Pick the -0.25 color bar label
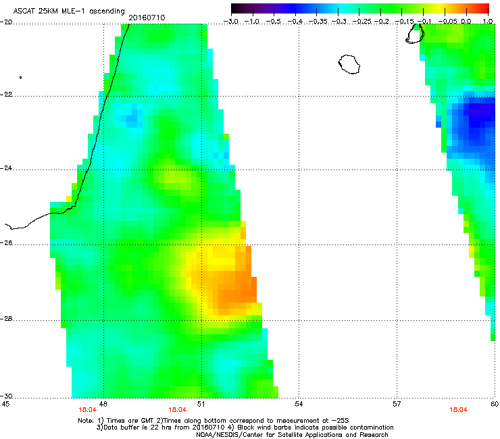Viewport: 500px width, 439px height. coord(362,22)
